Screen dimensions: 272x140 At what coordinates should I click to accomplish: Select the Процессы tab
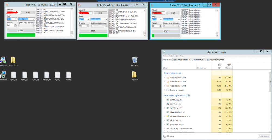(167, 59)
